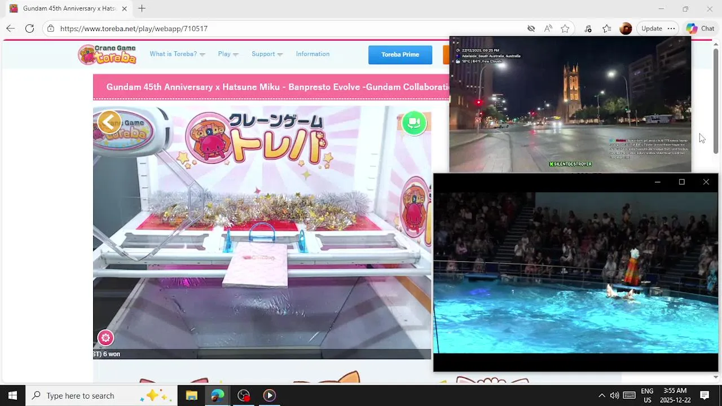Open Microsoft Edge on the taskbar

point(218,395)
